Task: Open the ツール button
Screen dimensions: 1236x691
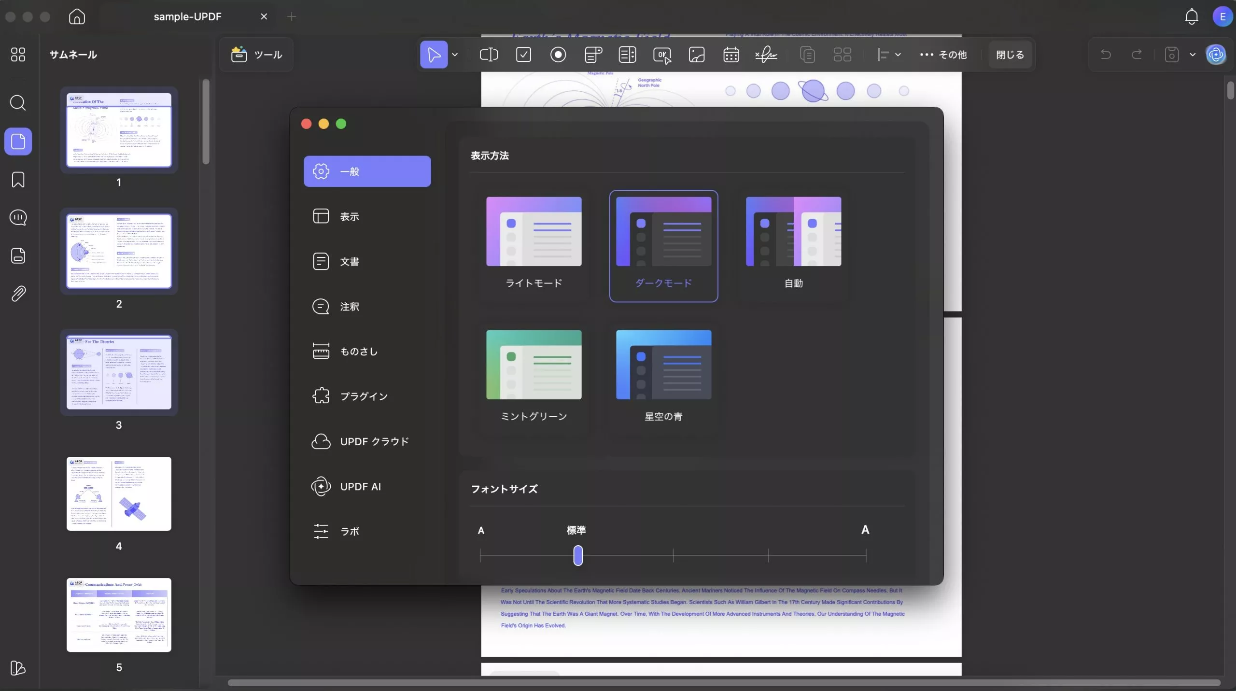Action: click(x=256, y=55)
